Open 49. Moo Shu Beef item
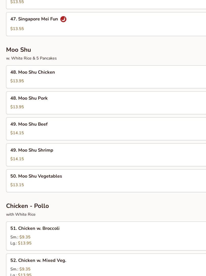 pyautogui.click(x=29, y=124)
